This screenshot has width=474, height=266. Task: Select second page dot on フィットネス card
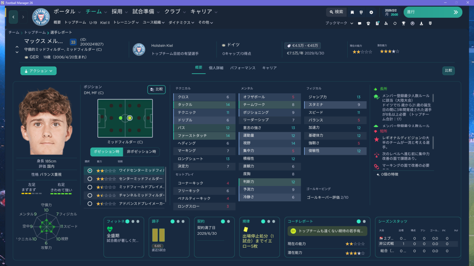(133, 221)
